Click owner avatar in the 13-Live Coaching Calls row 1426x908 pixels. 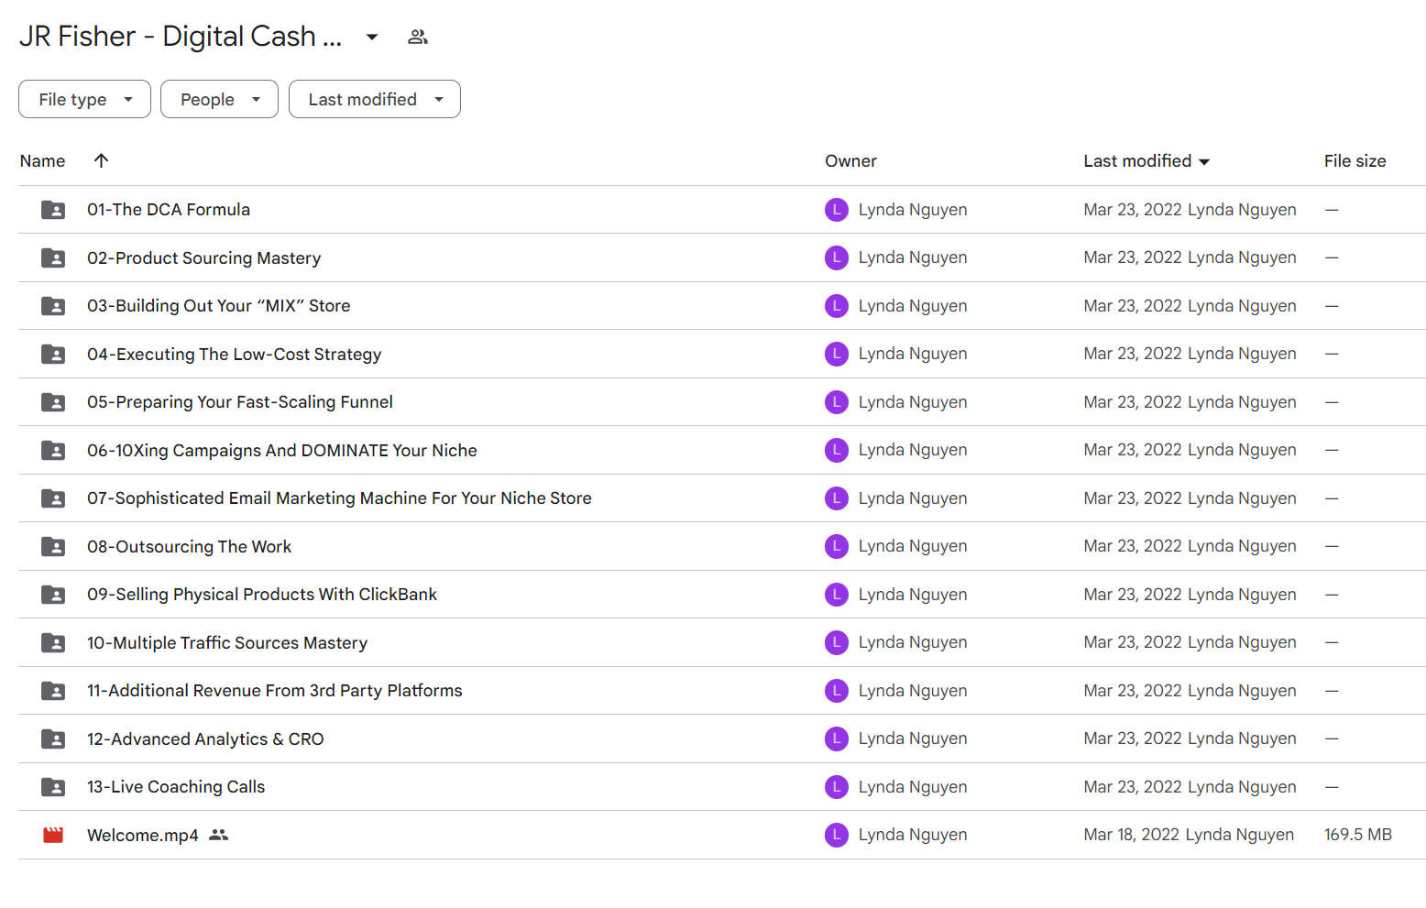click(x=837, y=787)
